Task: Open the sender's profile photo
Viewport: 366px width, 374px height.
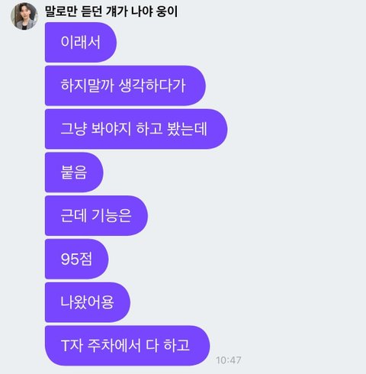Action: click(x=24, y=16)
